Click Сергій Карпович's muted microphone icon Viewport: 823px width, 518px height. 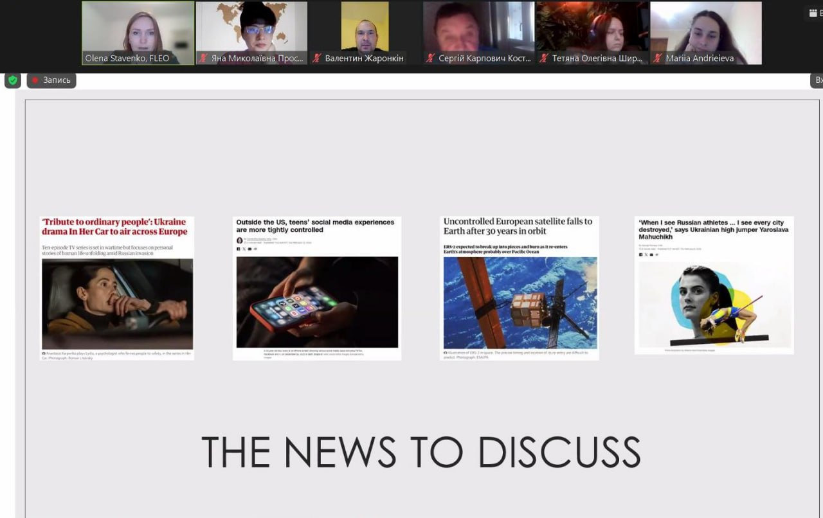tap(430, 58)
